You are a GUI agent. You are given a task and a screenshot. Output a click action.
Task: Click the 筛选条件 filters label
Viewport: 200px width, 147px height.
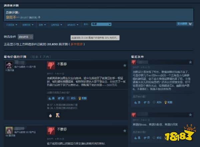pyautogui.click(x=10, y=37)
